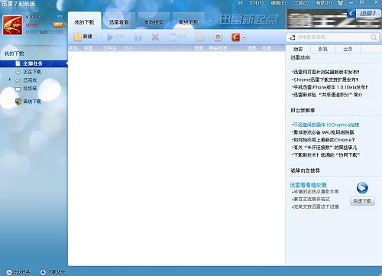Open settings via the gear icon

pos(218,37)
